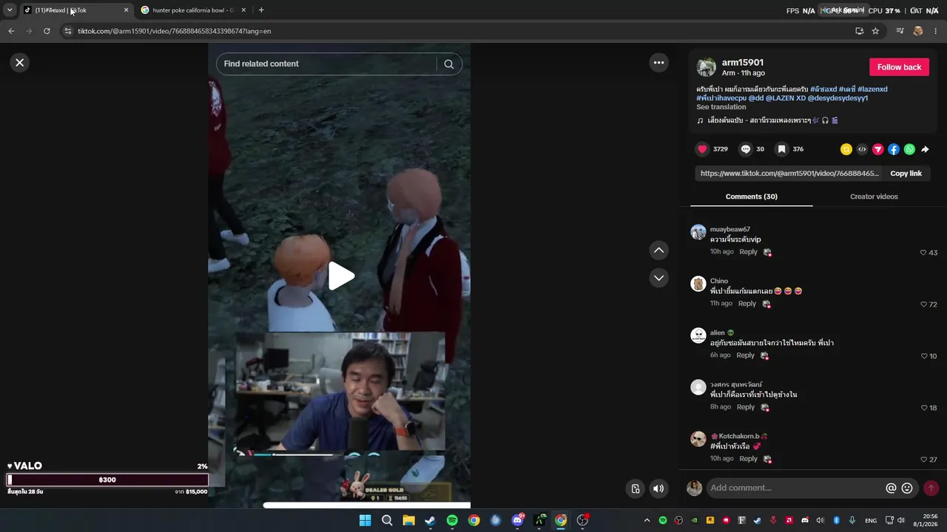947x532 pixels.
Task: Click the Chrome address bar URL
Action: coord(175,31)
